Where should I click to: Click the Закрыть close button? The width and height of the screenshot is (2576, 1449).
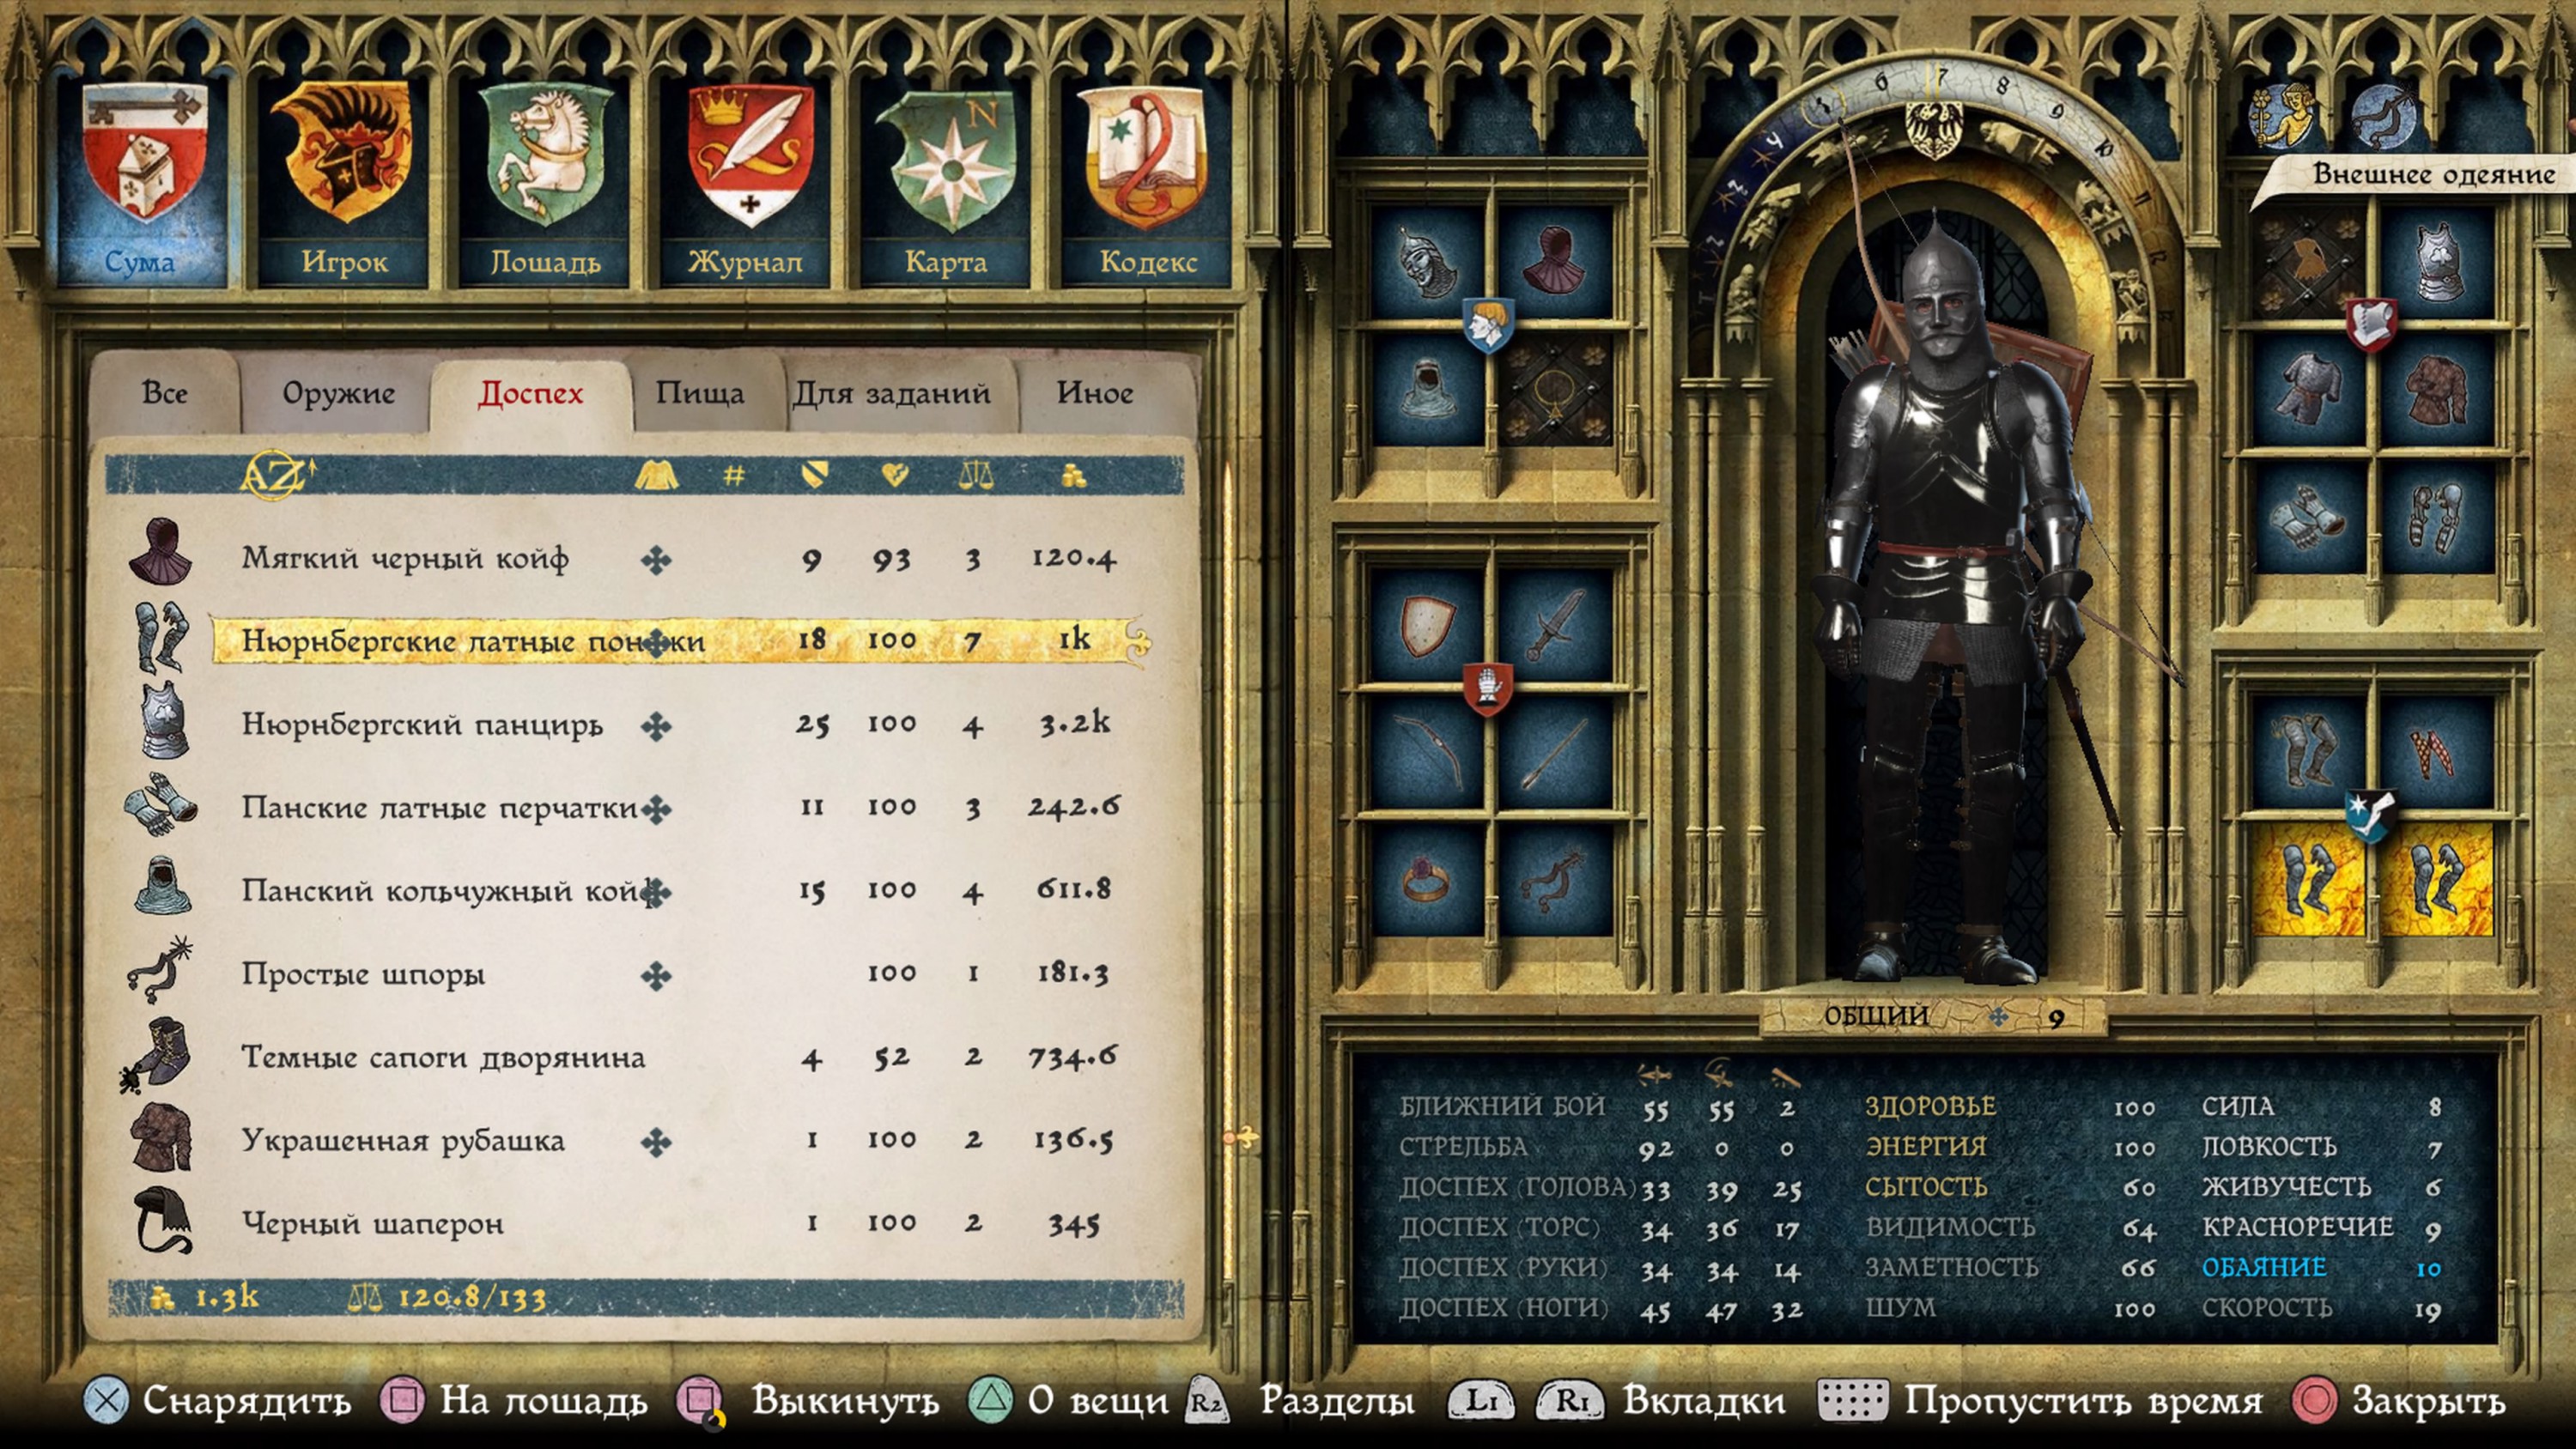click(2398, 1400)
